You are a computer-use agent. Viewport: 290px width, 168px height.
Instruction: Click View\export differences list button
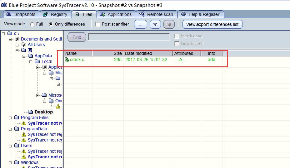[212, 24]
